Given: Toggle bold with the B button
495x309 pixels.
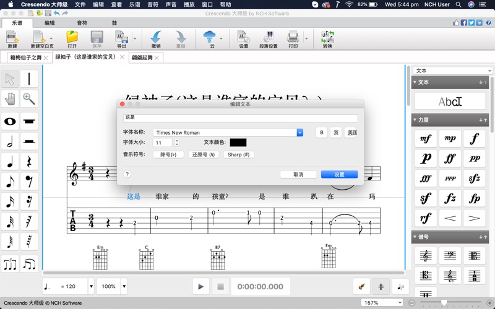Looking at the screenshot, I should pos(321,132).
